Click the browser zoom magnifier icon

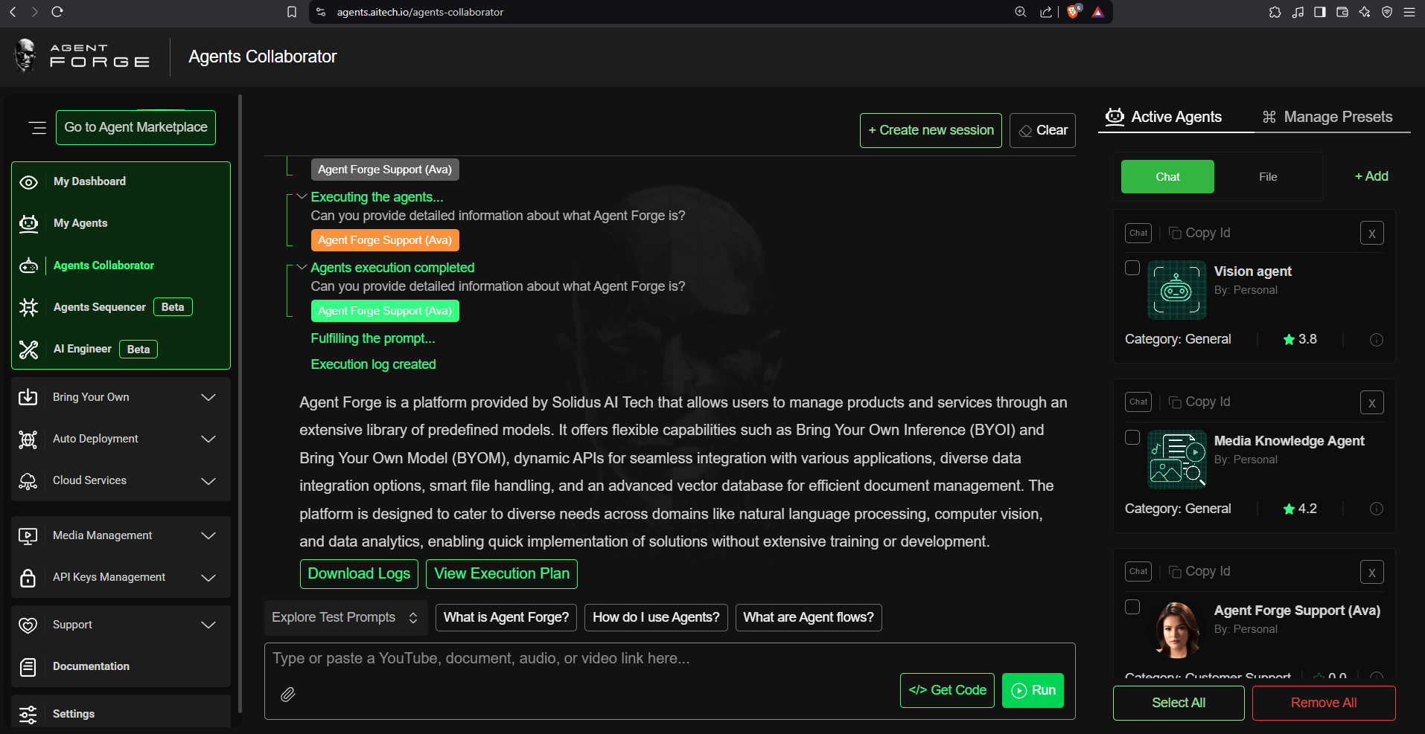[x=1021, y=12]
